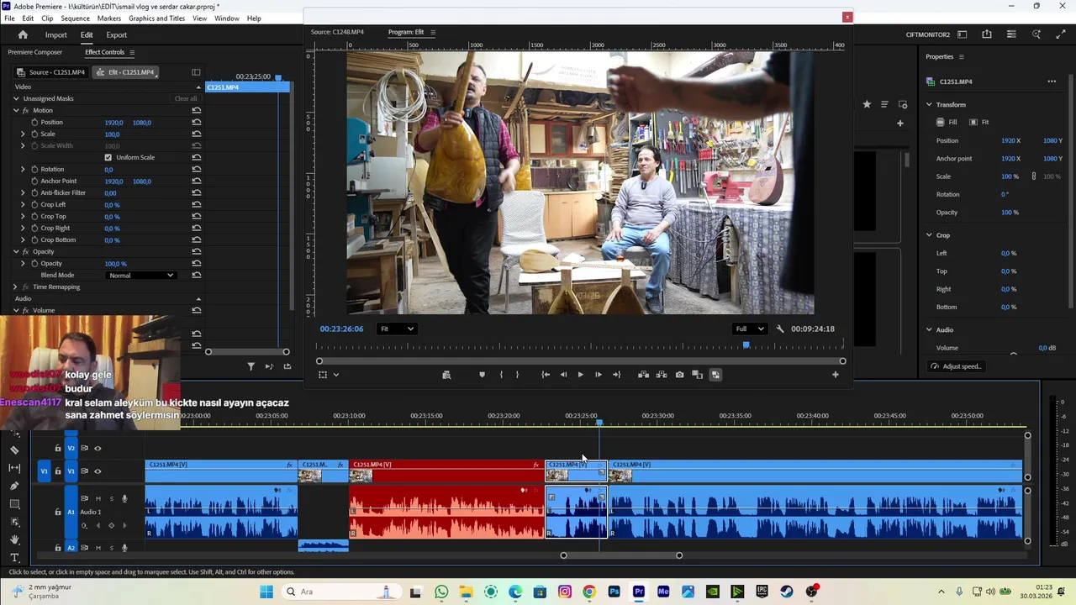This screenshot has height=605, width=1076.
Task: Open the Properties clip more options dots
Action: click(1052, 82)
